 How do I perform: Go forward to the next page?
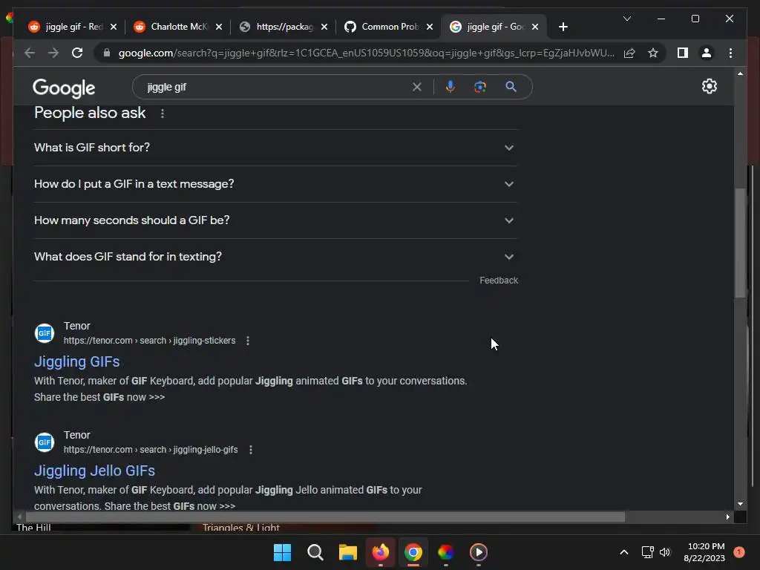(x=53, y=53)
